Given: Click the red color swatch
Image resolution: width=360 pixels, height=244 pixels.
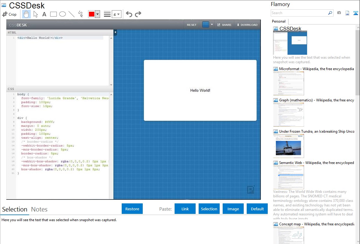Looking at the screenshot, I should coord(92,14).
